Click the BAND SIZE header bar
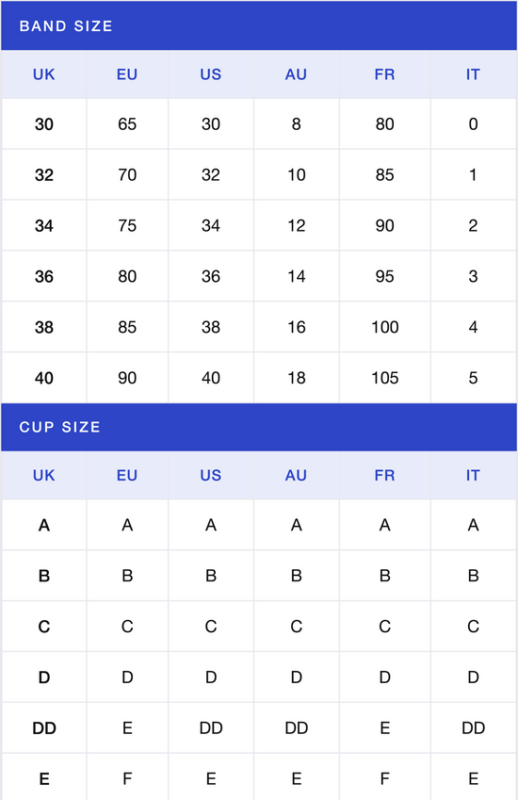 259,25
